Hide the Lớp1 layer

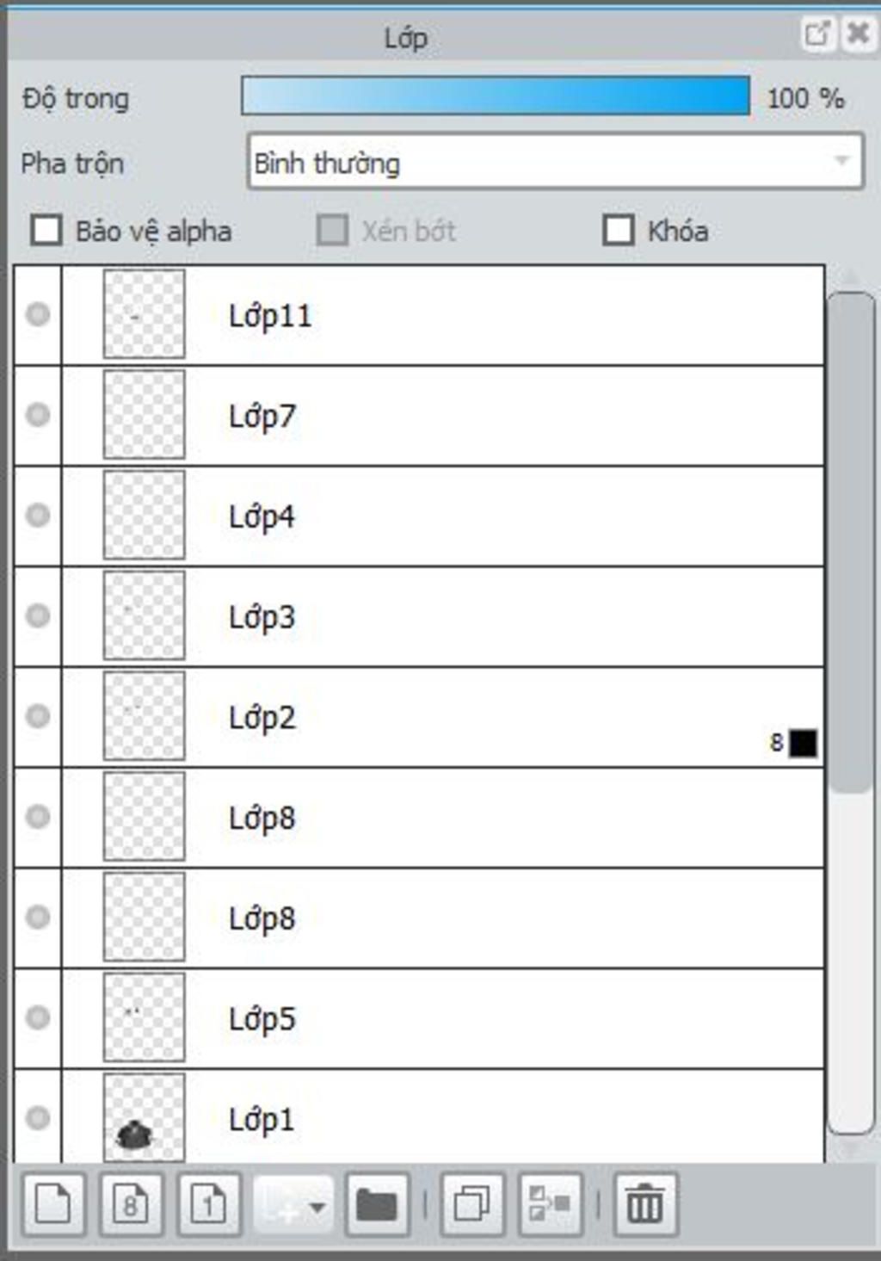tap(38, 1117)
